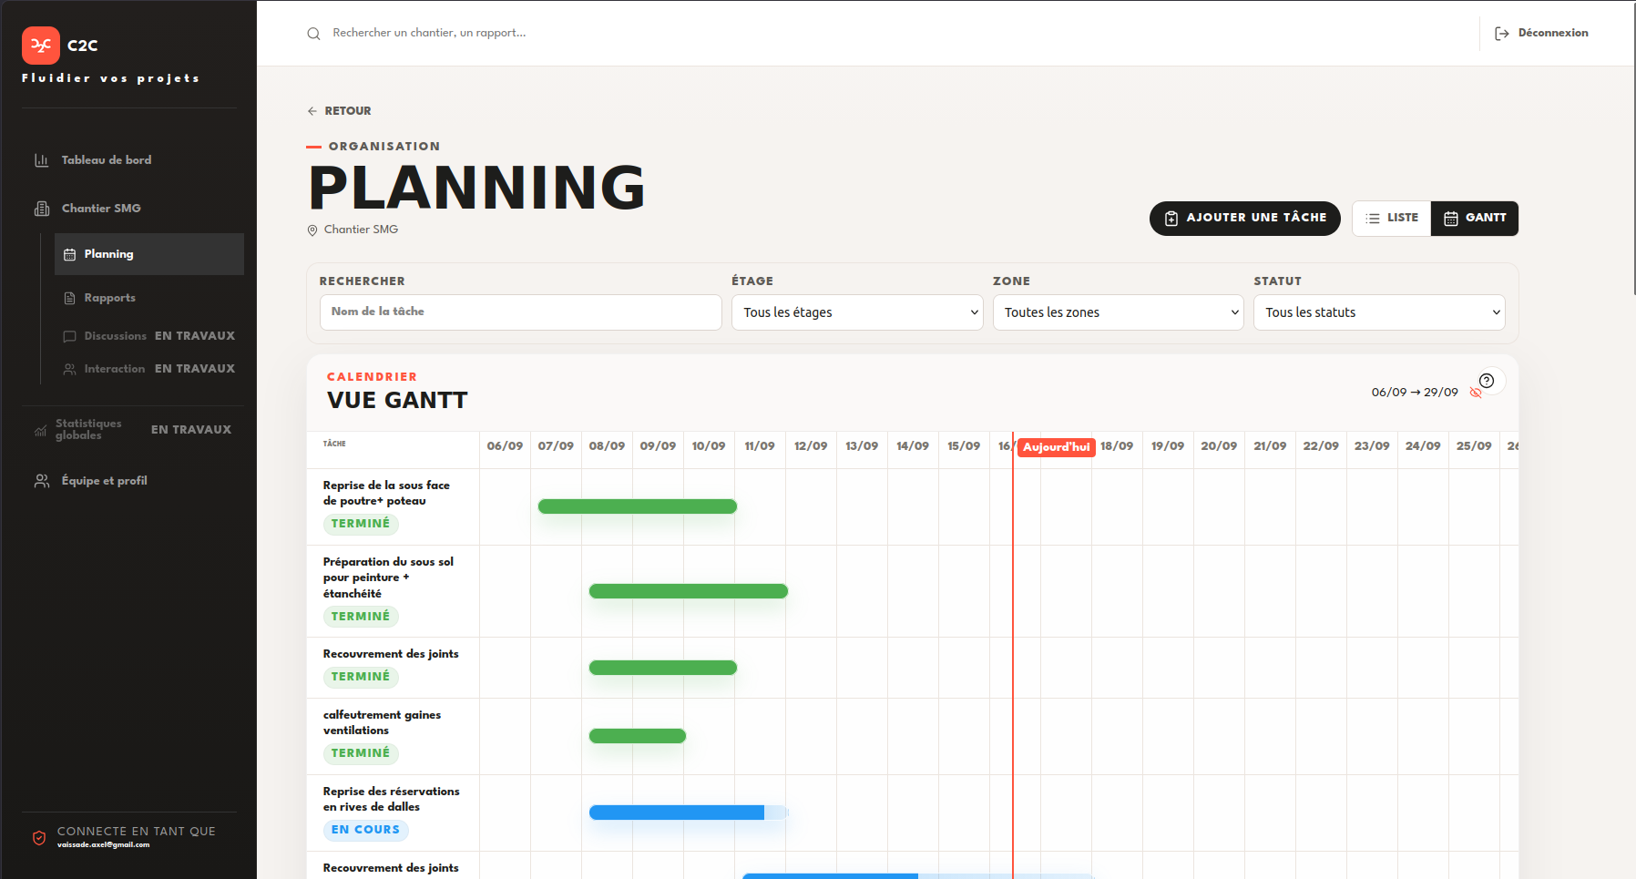
Task: Click the search magnifier icon
Action: [x=313, y=34]
